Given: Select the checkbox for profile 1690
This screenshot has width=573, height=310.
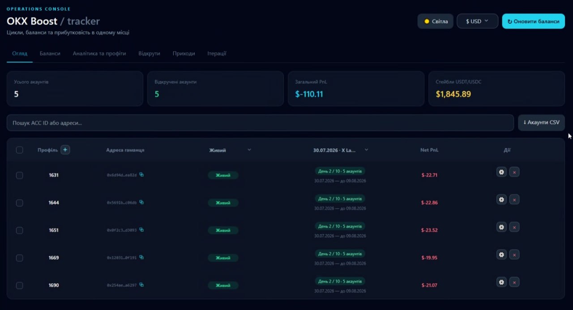Looking at the screenshot, I should [x=20, y=285].
